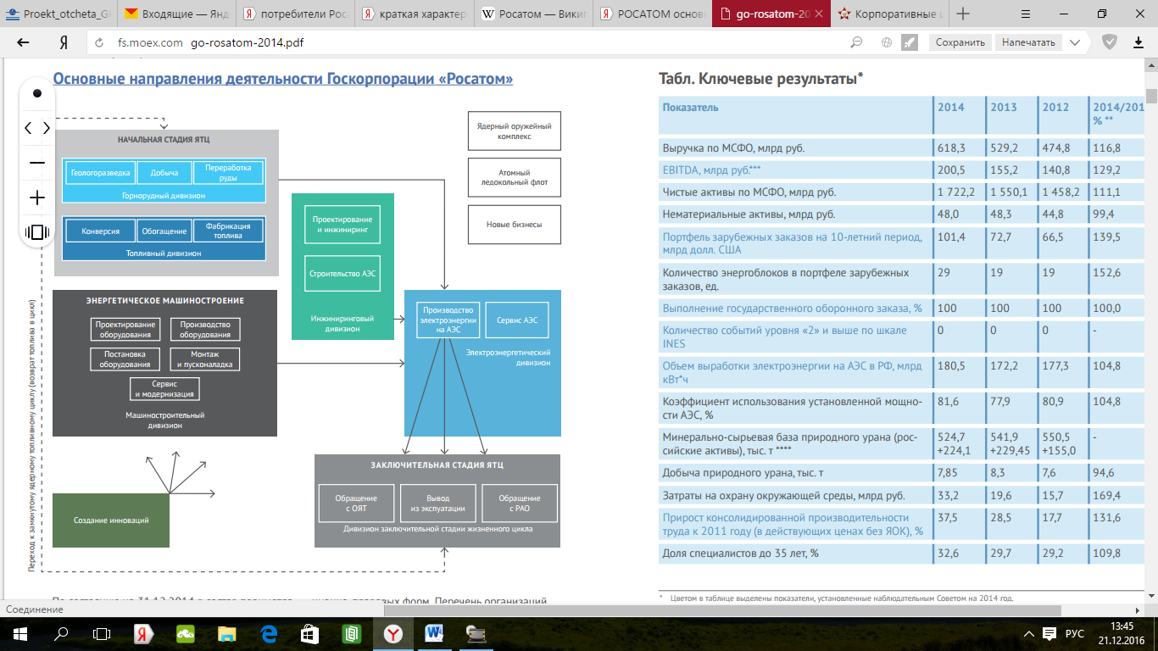
Task: Switch to Proekt_otcheta tab
Action: 58,14
